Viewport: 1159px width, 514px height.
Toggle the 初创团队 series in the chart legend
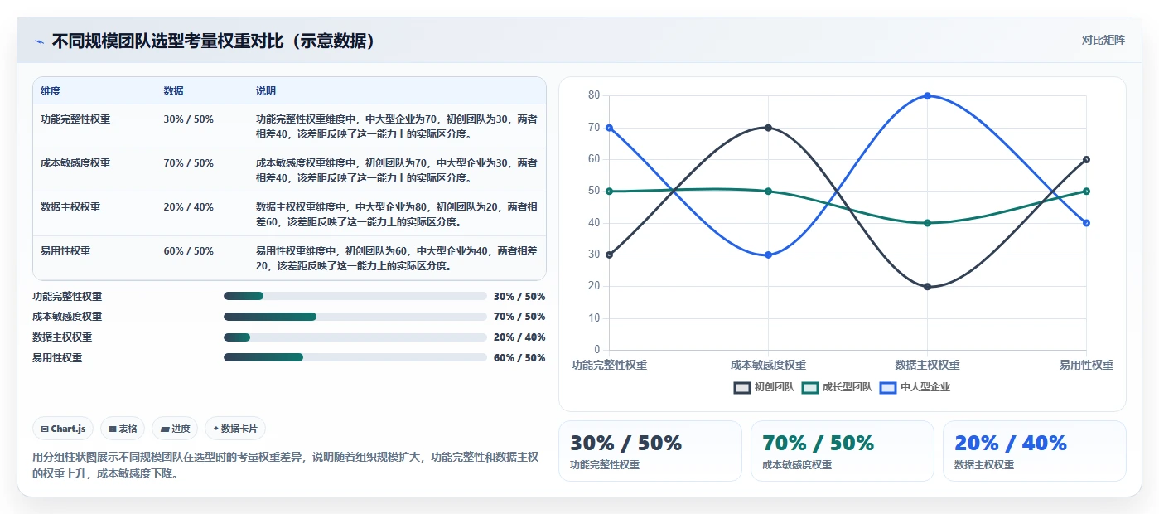coord(764,387)
